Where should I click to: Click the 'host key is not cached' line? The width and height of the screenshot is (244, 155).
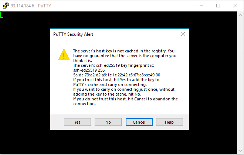(124, 51)
